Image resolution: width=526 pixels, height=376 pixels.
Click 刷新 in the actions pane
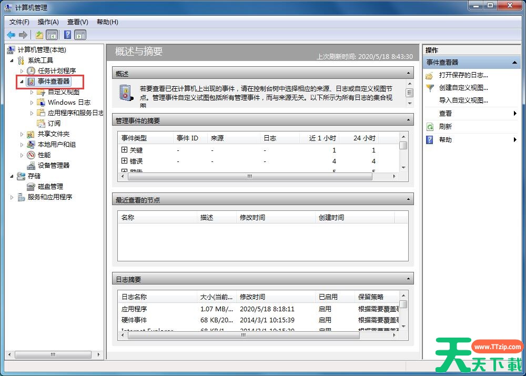(445, 127)
